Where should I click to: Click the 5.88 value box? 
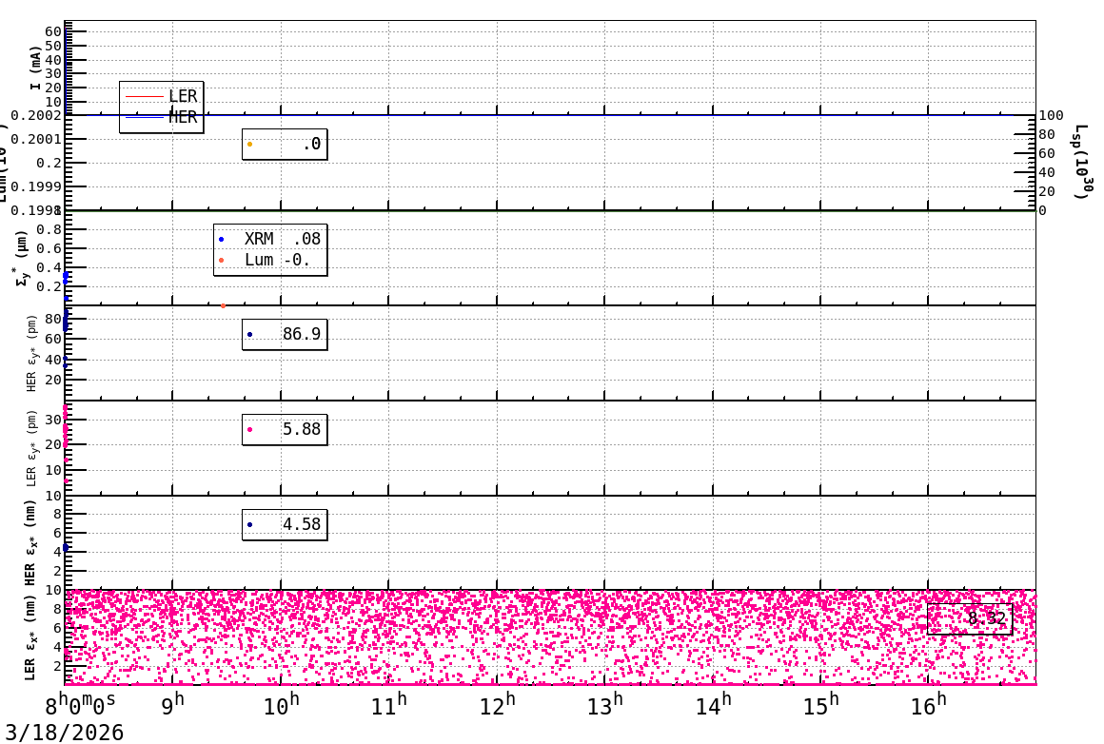pos(285,429)
